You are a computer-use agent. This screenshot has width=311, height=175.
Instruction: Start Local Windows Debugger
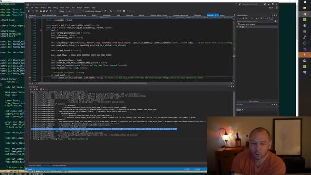point(92,11)
